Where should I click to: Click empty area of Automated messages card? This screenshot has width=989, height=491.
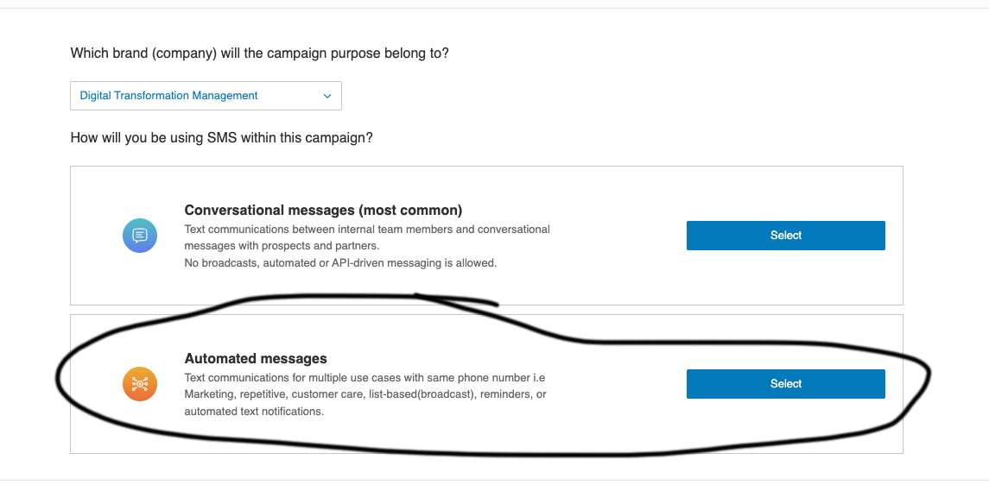pos(618,435)
